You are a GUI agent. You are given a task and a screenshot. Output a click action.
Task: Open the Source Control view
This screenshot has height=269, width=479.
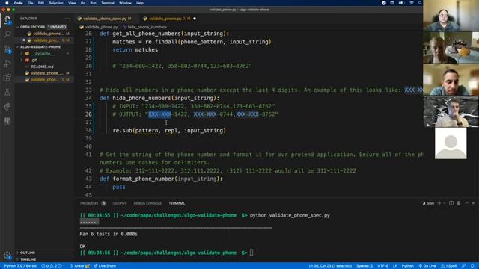pos(7,49)
